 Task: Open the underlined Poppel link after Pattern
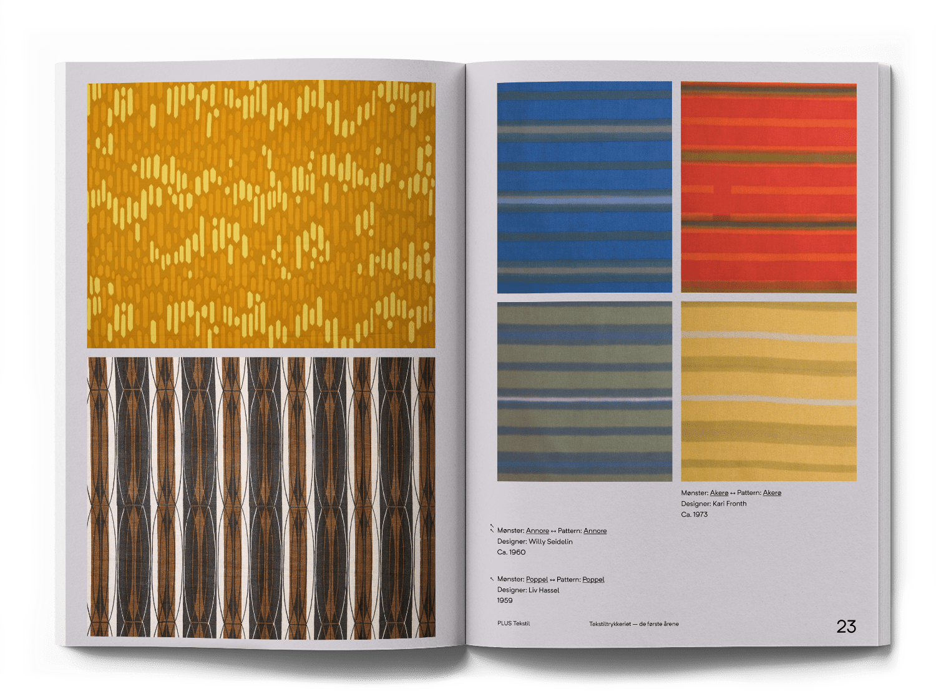point(593,580)
